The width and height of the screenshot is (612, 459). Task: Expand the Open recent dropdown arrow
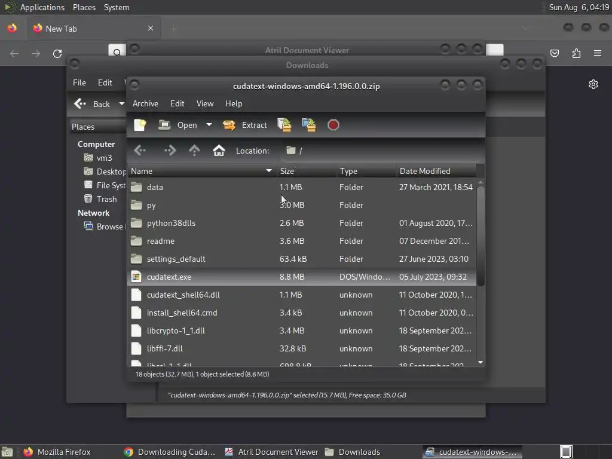(x=209, y=125)
